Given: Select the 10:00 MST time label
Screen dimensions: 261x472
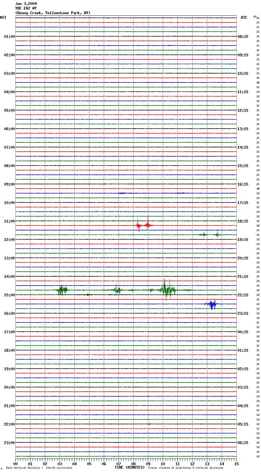Looking at the screenshot, I should click(9, 203).
